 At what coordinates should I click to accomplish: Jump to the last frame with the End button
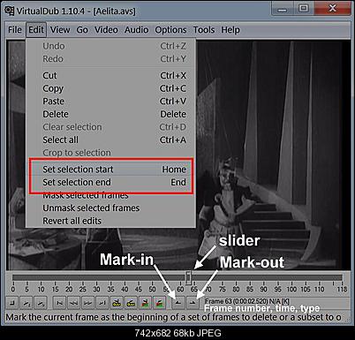pyautogui.click(x=102, y=303)
